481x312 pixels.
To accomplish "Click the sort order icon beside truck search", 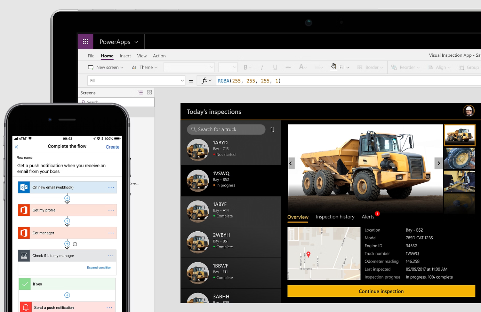I will tap(272, 130).
